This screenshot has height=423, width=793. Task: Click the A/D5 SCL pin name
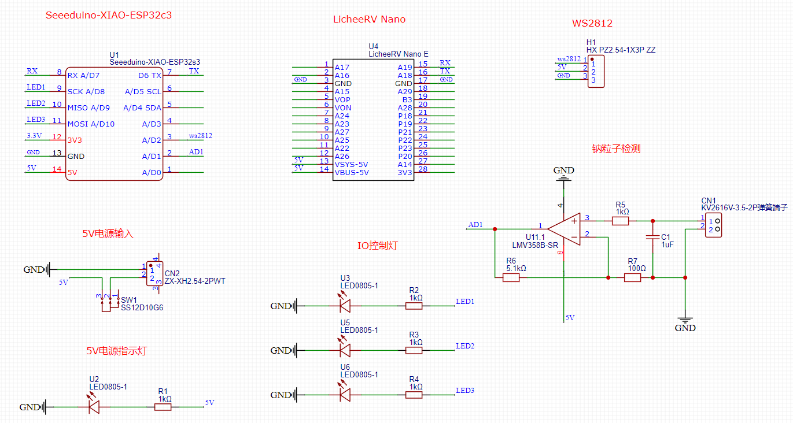[x=143, y=91]
